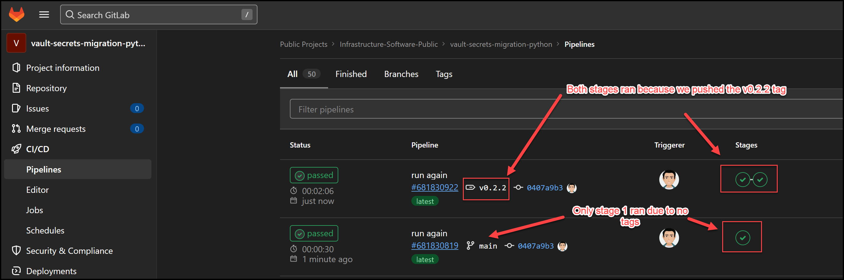Open the Infrastructure-Software-Public breadcrumb link
Image resolution: width=844 pixels, height=280 pixels.
(389, 44)
